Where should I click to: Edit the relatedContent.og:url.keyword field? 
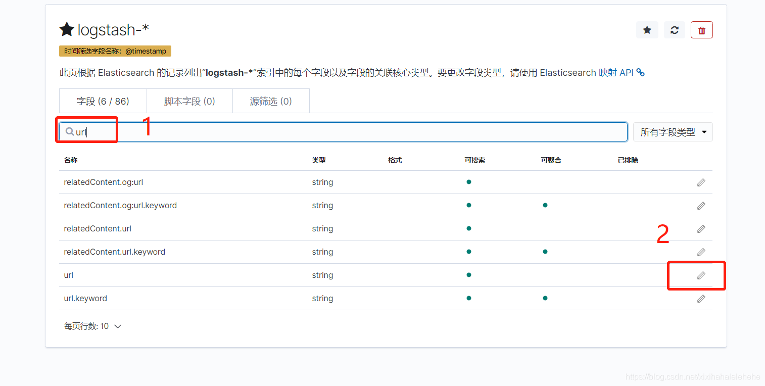[701, 206]
